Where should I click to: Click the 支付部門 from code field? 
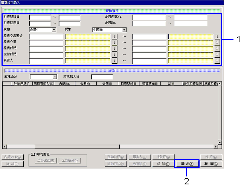click(x=46, y=55)
